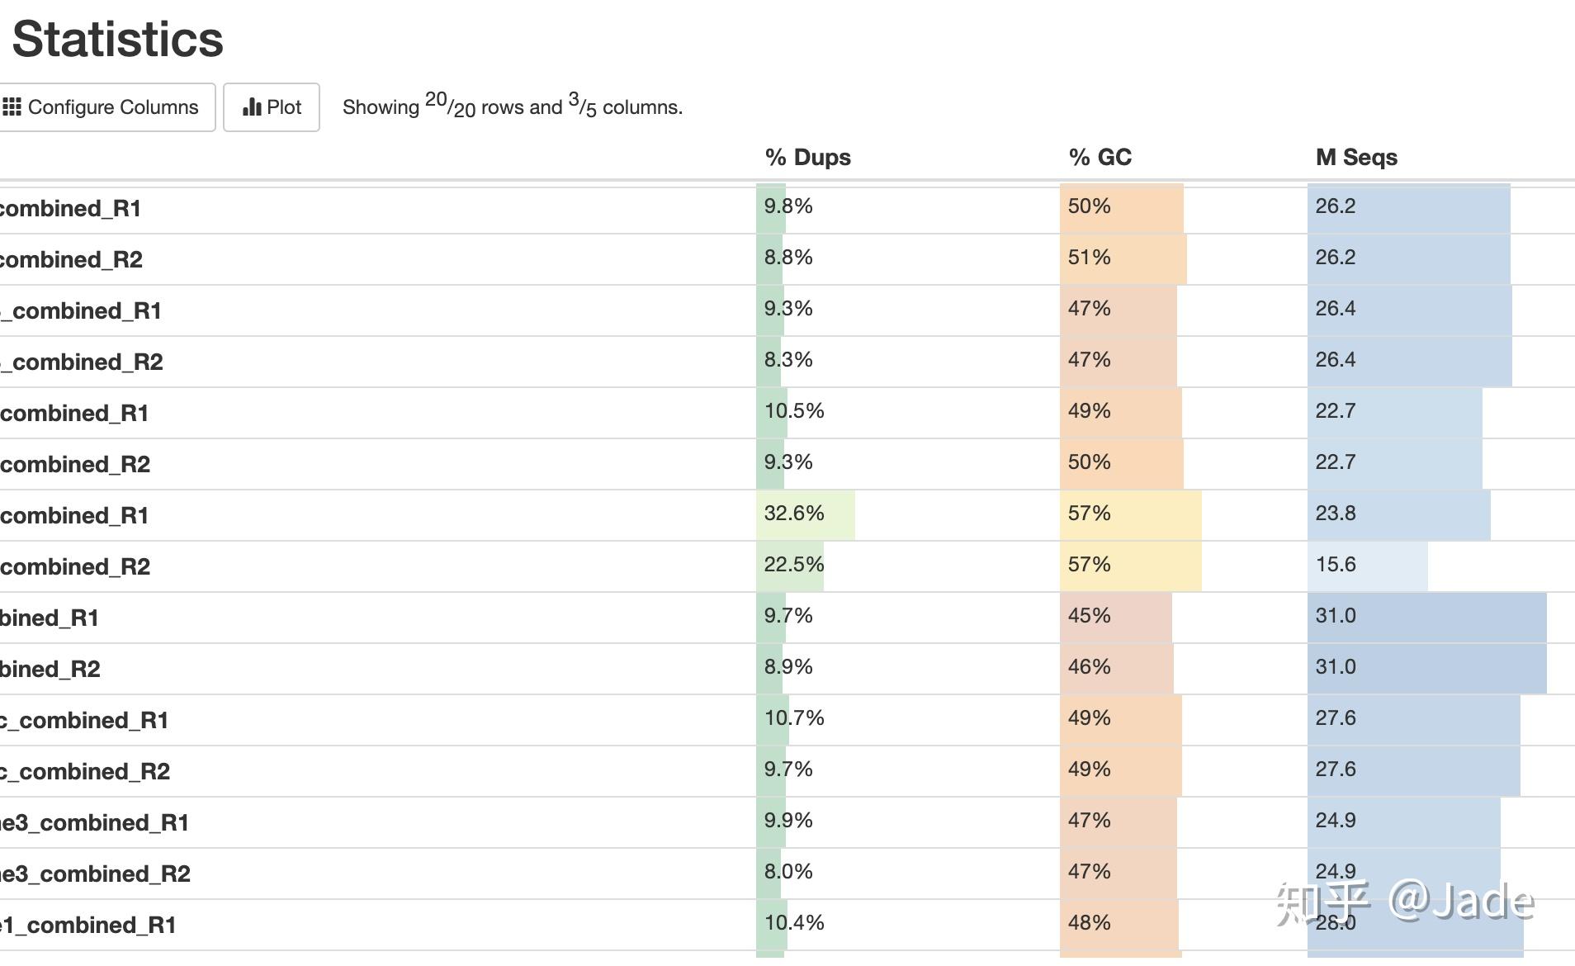
Task: Select the first 31.0 M Seqs cell
Action: pyautogui.click(x=1426, y=617)
